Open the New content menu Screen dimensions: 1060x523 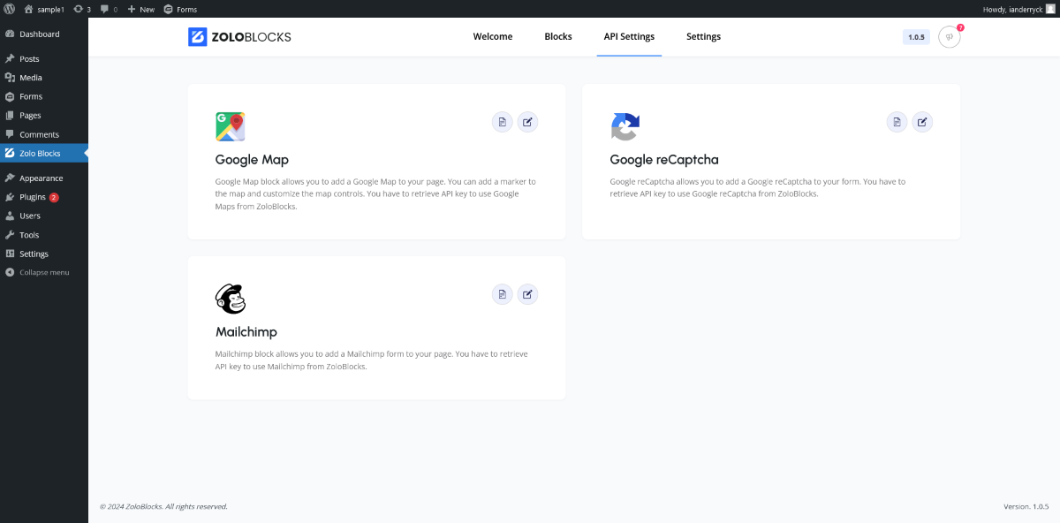(x=140, y=9)
